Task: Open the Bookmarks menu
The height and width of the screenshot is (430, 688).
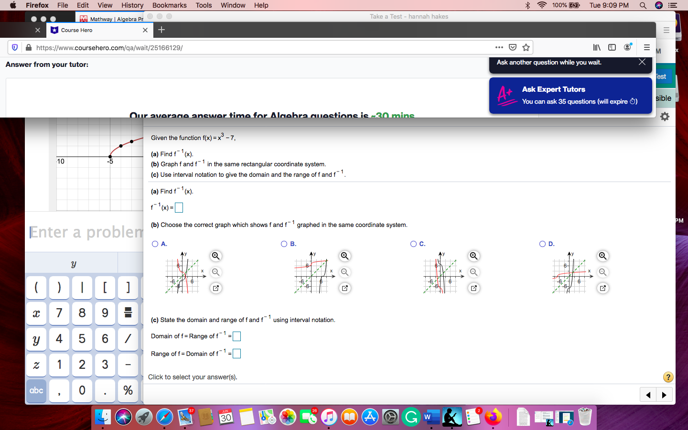Action: pos(170,5)
